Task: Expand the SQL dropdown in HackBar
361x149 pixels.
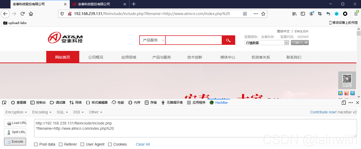Action: pos(62,112)
